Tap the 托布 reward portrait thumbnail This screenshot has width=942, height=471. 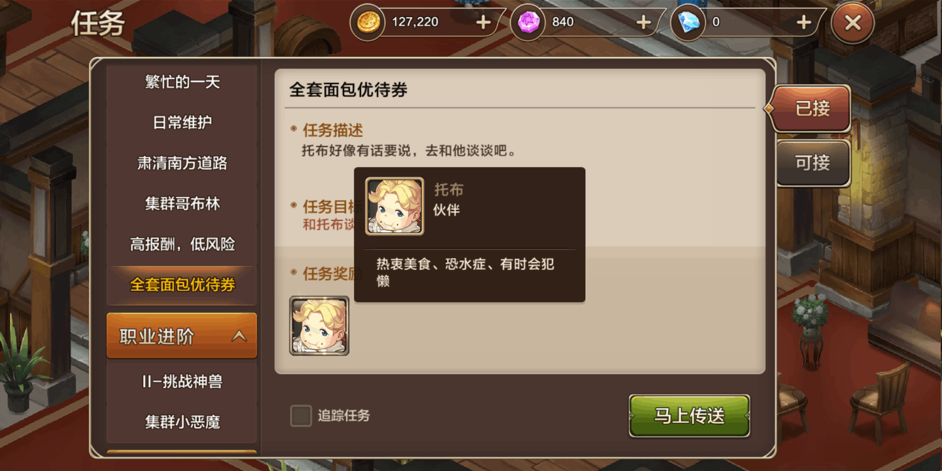tap(319, 326)
